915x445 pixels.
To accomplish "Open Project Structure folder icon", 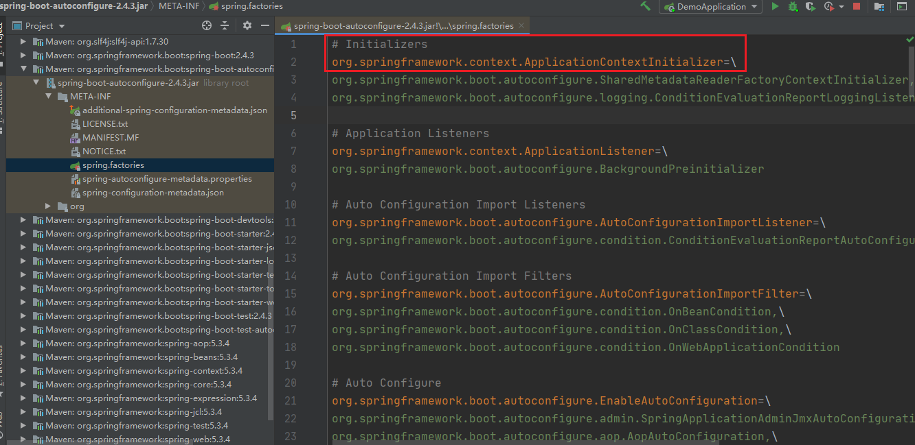I will click(879, 6).
